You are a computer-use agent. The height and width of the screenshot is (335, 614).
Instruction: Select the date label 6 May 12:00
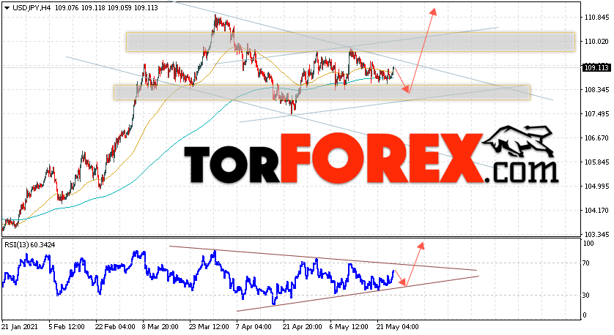(x=349, y=326)
